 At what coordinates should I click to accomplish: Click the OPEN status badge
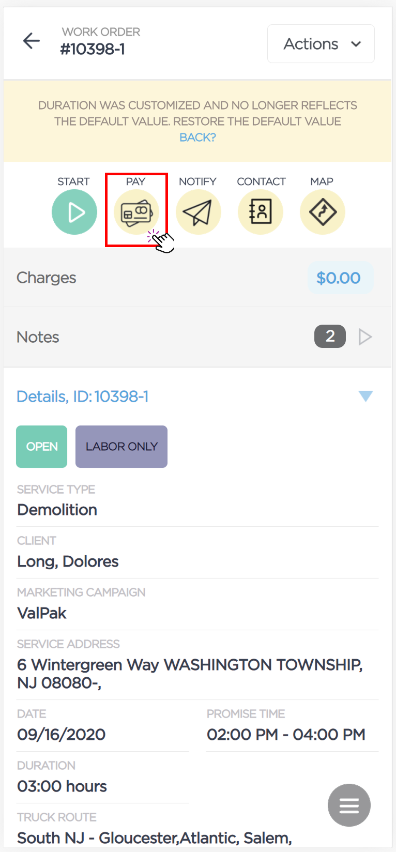pyautogui.click(x=42, y=447)
